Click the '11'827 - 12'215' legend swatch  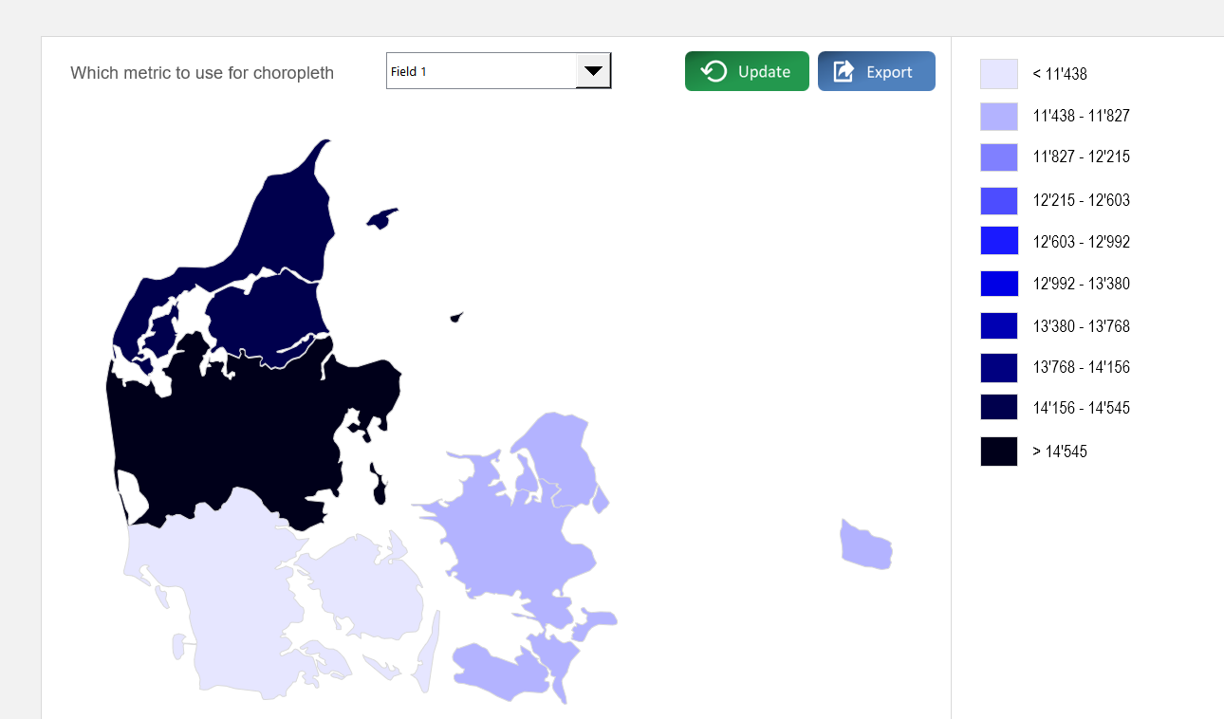[997, 157]
